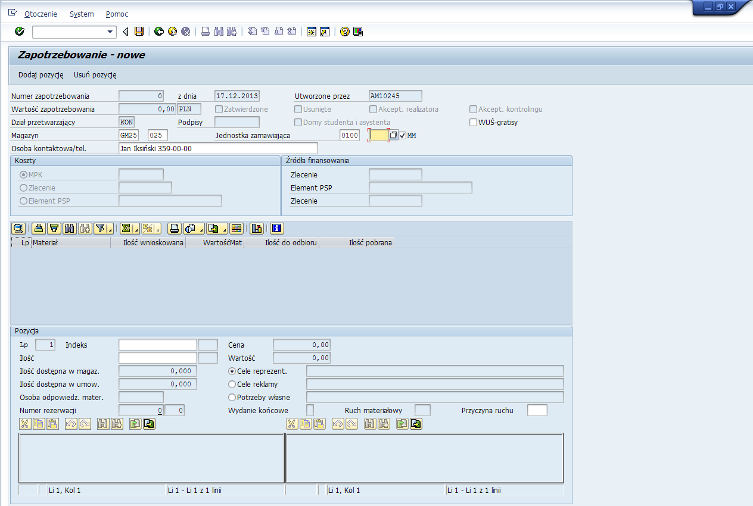Customize local layout icon
Screen dimensions: 753x506
[358, 32]
